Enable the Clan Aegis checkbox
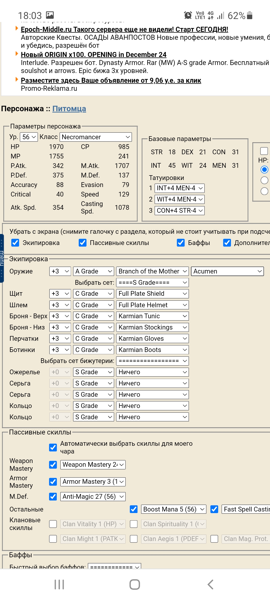This screenshot has width=270, height=600. point(134,539)
